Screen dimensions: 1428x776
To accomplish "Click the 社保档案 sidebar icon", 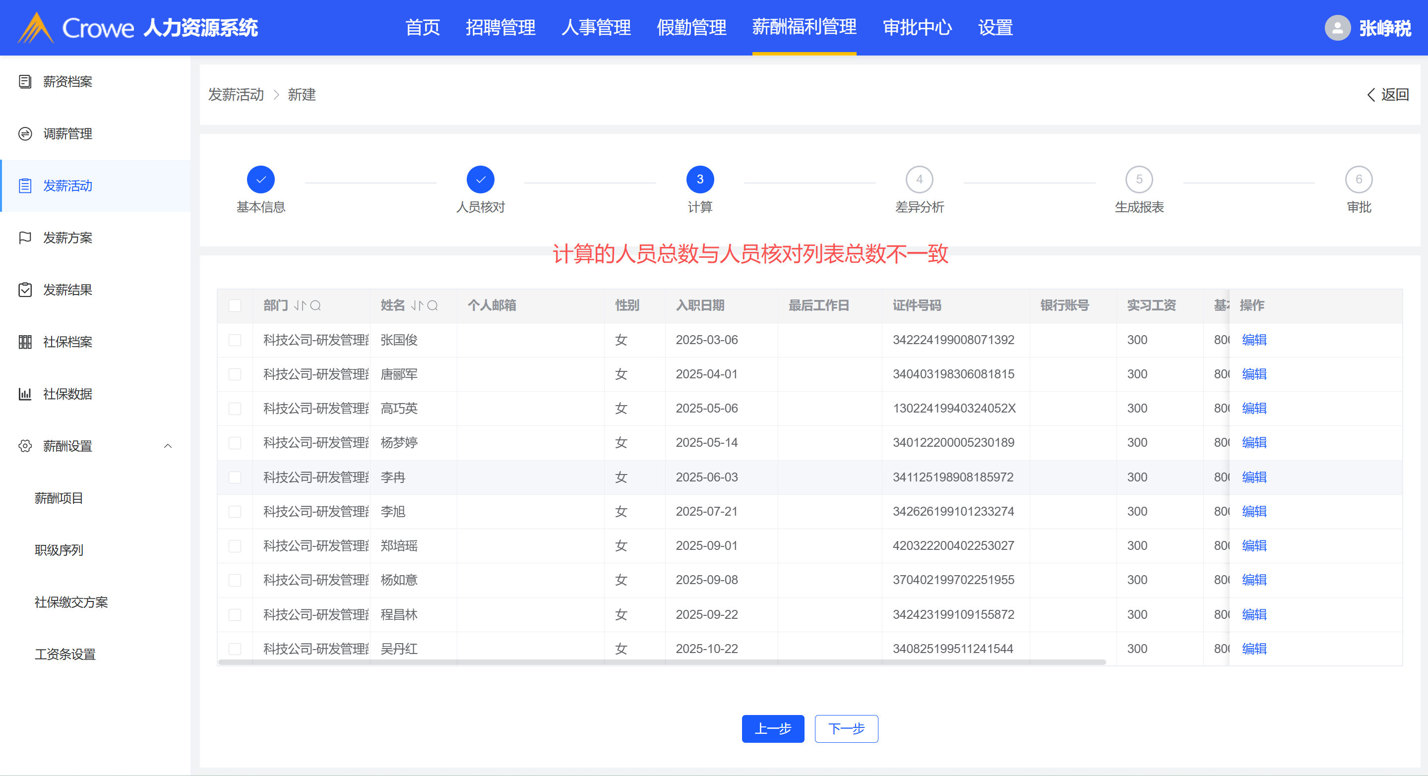I will [x=25, y=342].
